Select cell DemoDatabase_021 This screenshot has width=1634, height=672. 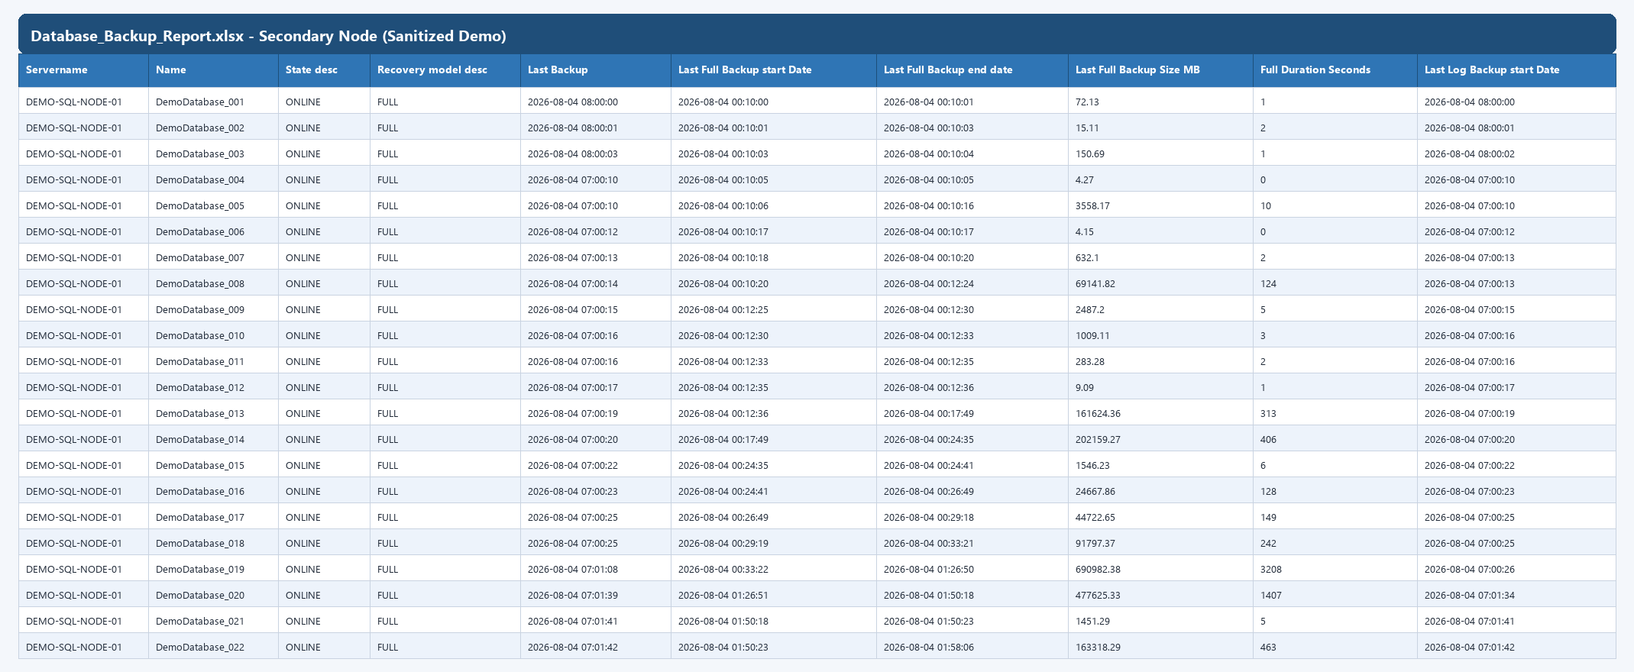213,621
